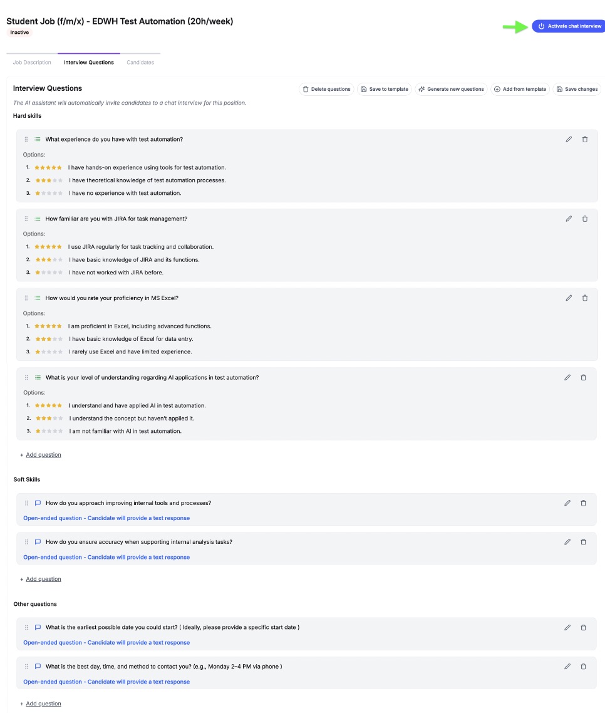Open Add from template
The width and height of the screenshot is (605, 713).
[x=520, y=89]
